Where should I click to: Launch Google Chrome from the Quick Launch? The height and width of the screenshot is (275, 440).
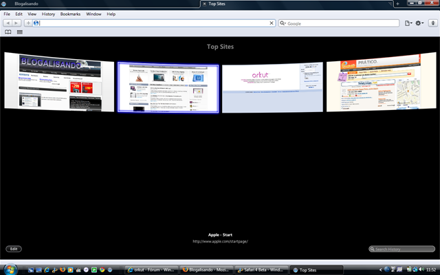[x=102, y=270]
